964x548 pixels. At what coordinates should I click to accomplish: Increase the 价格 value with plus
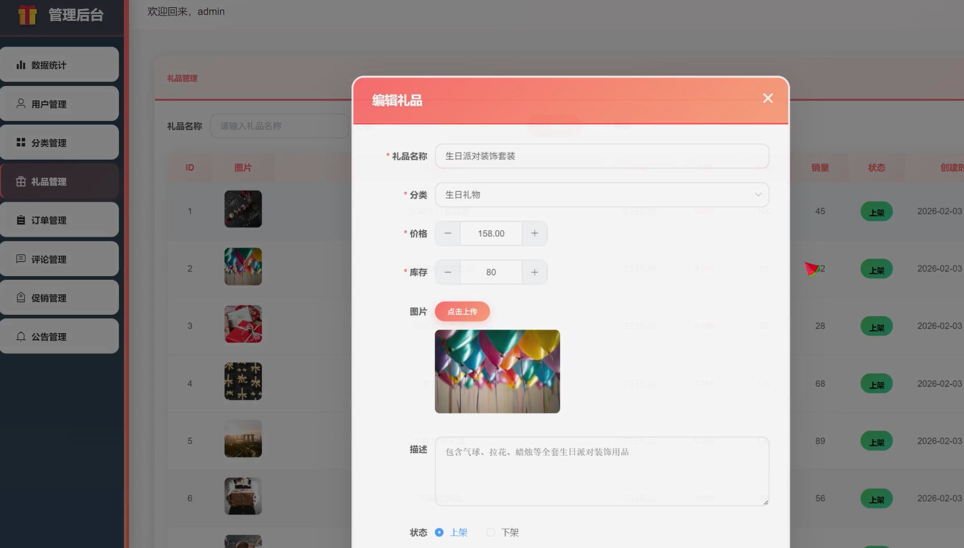[x=534, y=233]
